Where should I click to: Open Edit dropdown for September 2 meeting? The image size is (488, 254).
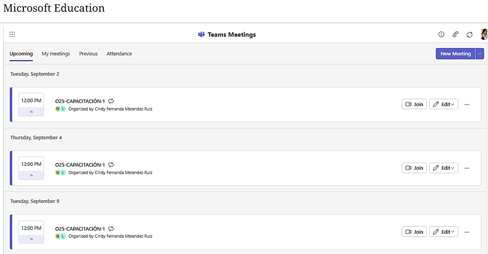(443, 104)
